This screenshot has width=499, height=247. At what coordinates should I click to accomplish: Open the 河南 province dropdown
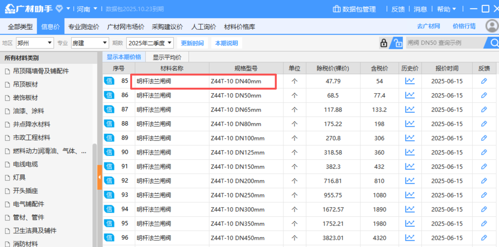pyautogui.click(x=87, y=9)
